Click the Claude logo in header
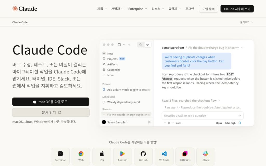Viewport: 266px width, 166px height. (x=25, y=9)
